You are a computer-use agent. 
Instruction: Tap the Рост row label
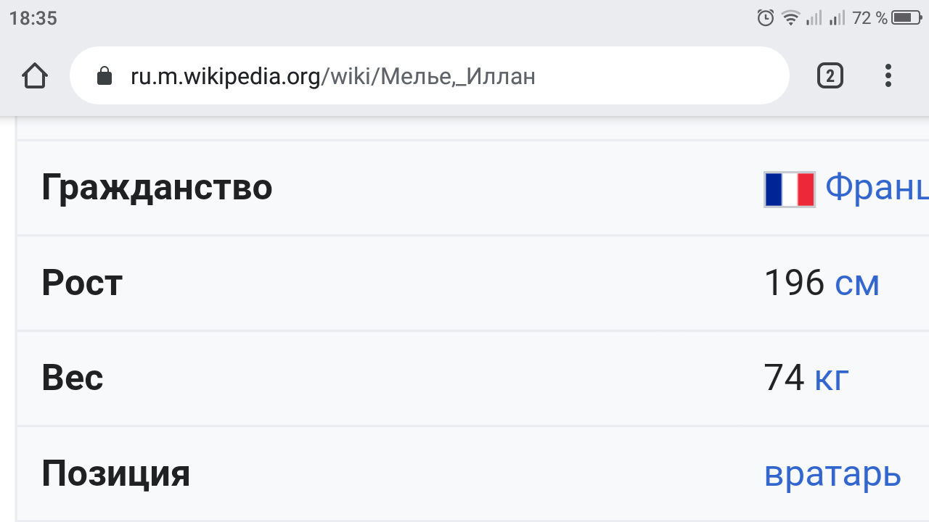82,283
